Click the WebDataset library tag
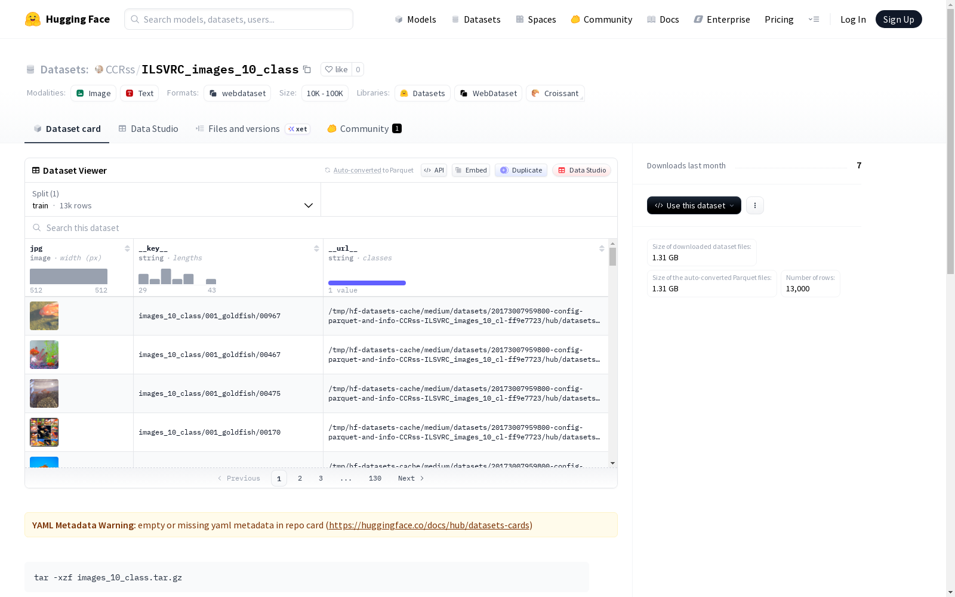This screenshot has height=597, width=955. click(488, 93)
